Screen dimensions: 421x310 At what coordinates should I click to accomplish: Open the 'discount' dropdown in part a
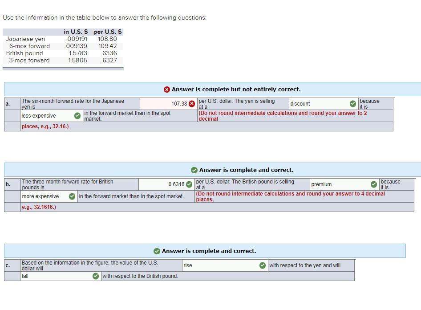[324, 104]
